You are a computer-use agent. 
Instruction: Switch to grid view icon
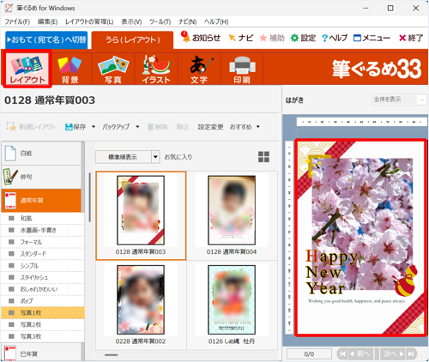(x=263, y=157)
